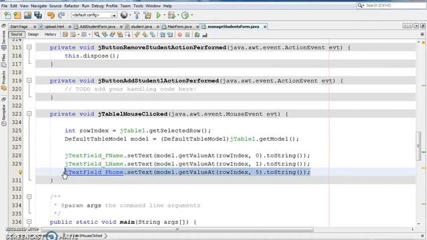Click the Debug Project icon
The image size is (427, 240).
(171, 15)
